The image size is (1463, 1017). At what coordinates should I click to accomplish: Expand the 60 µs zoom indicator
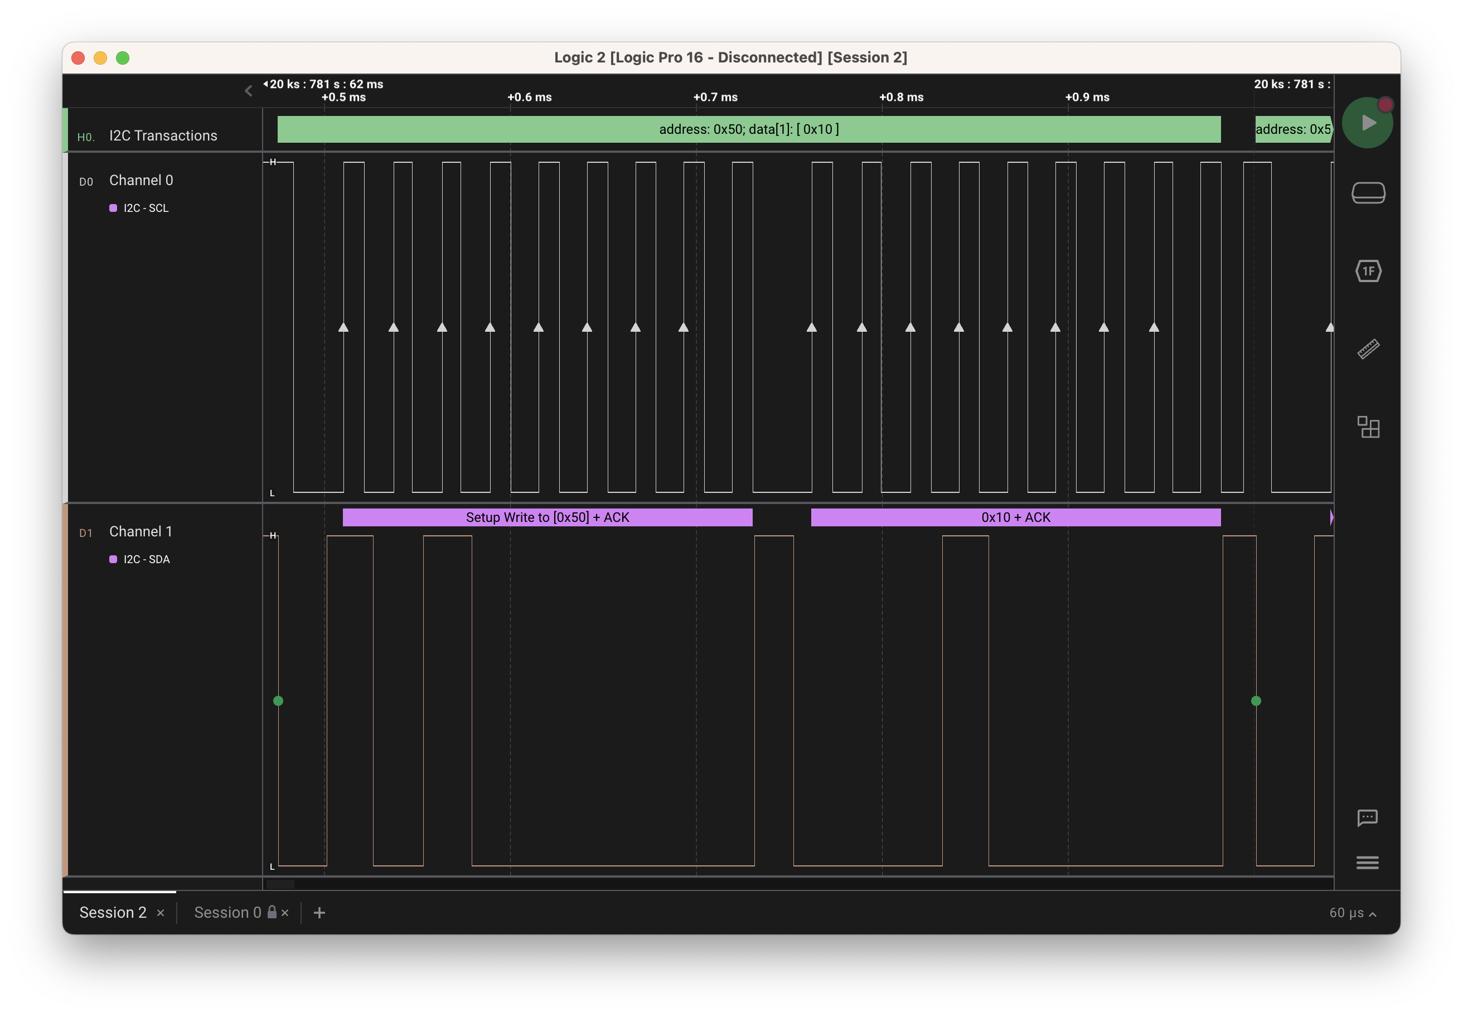click(x=1353, y=913)
